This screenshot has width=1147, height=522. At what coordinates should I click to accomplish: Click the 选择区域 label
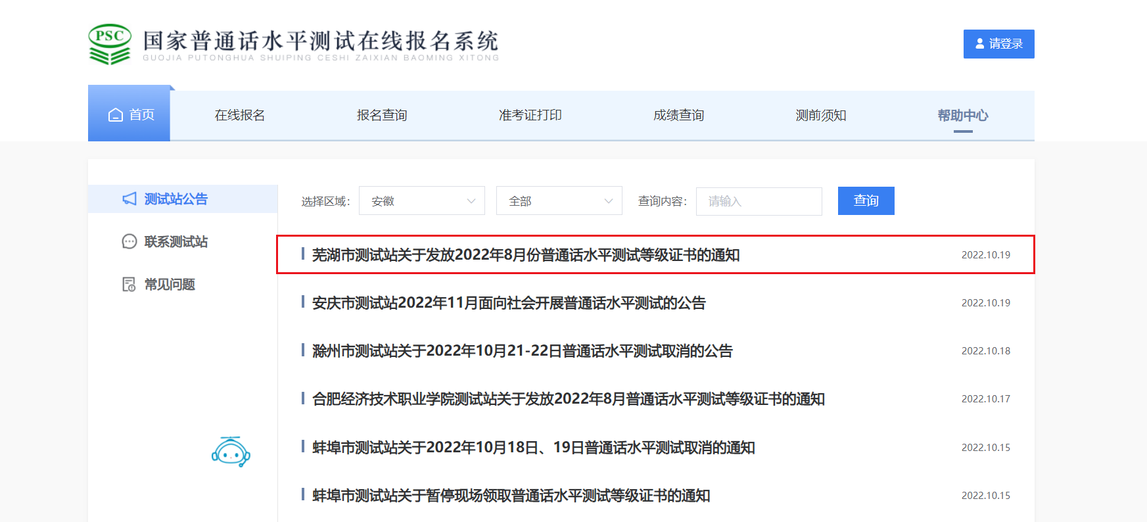(x=325, y=201)
